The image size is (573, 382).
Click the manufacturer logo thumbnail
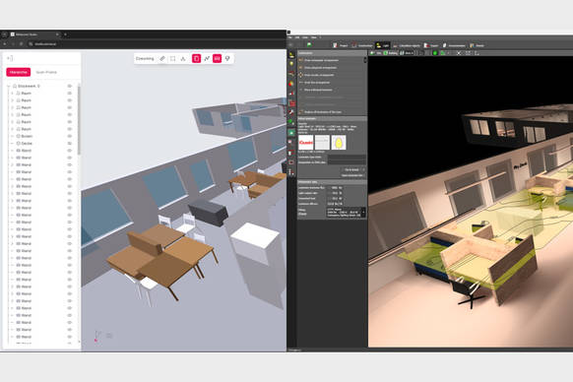coord(306,142)
